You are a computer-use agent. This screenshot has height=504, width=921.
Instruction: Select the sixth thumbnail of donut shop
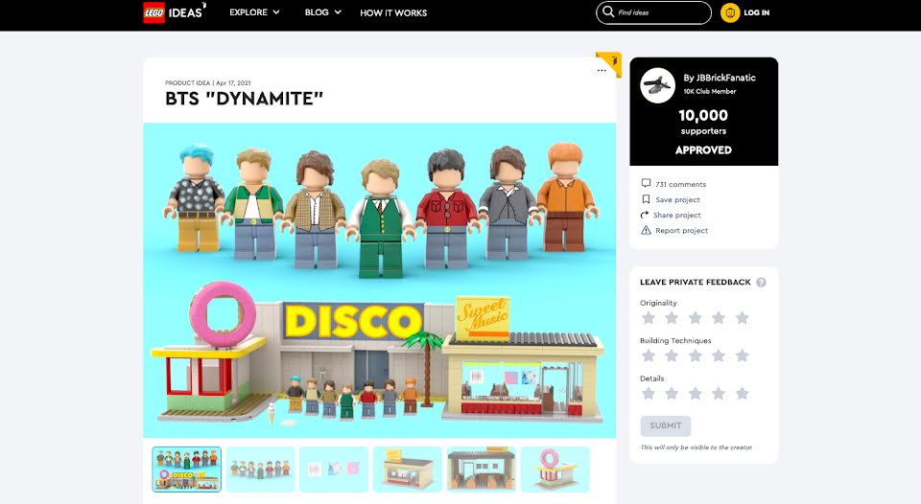tap(555, 470)
